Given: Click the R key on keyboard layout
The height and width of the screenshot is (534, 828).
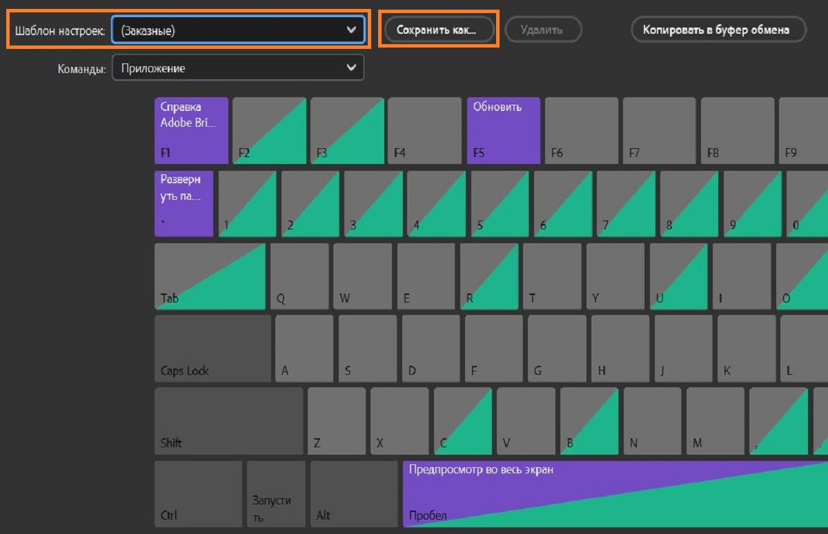Looking at the screenshot, I should pyautogui.click(x=489, y=276).
